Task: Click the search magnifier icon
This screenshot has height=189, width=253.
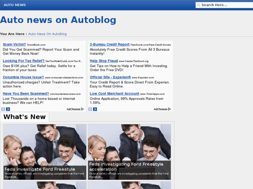Action: point(199,5)
